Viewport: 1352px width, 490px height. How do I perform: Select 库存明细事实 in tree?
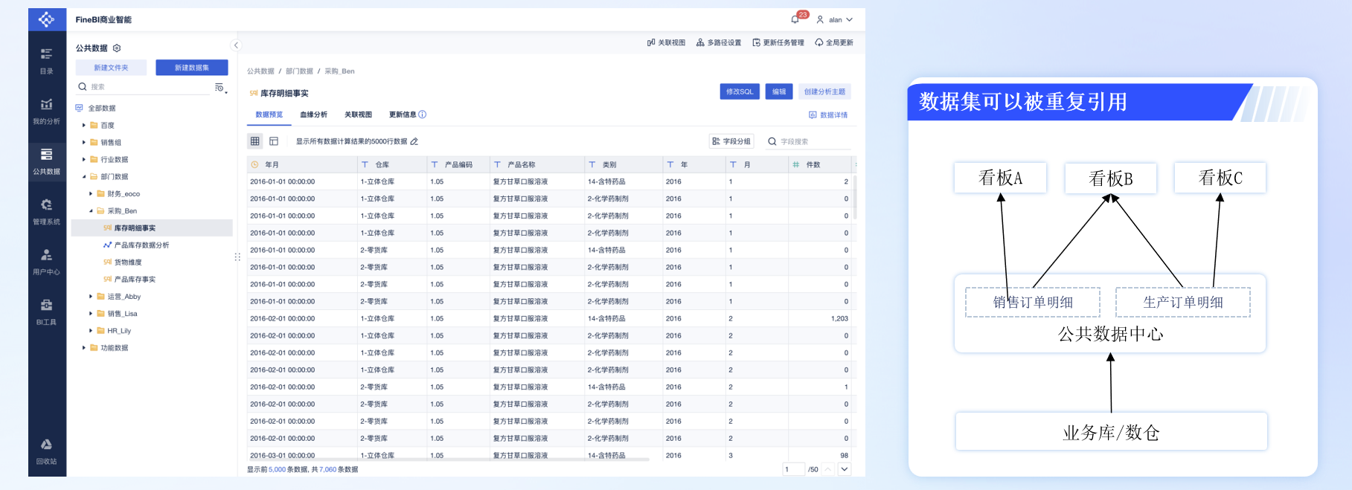pos(152,228)
